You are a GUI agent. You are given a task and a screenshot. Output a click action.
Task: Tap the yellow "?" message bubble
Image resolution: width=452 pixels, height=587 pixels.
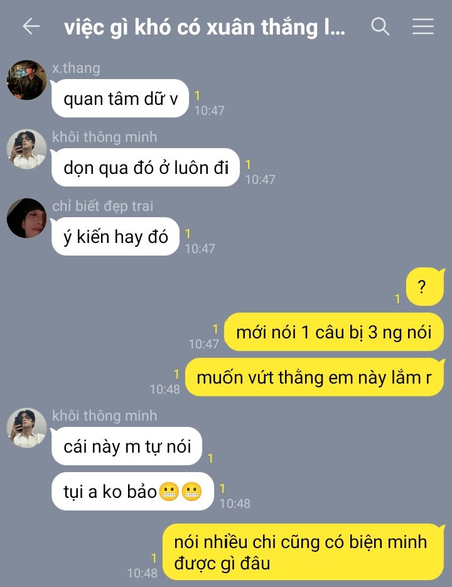[x=425, y=287]
